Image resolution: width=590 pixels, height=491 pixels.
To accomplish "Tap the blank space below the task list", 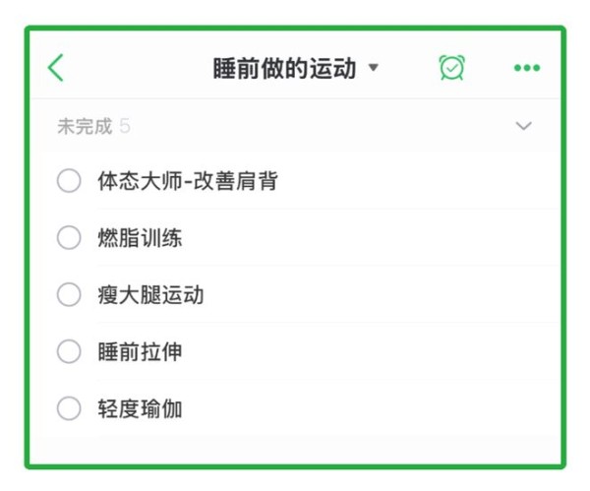I will 295,451.
